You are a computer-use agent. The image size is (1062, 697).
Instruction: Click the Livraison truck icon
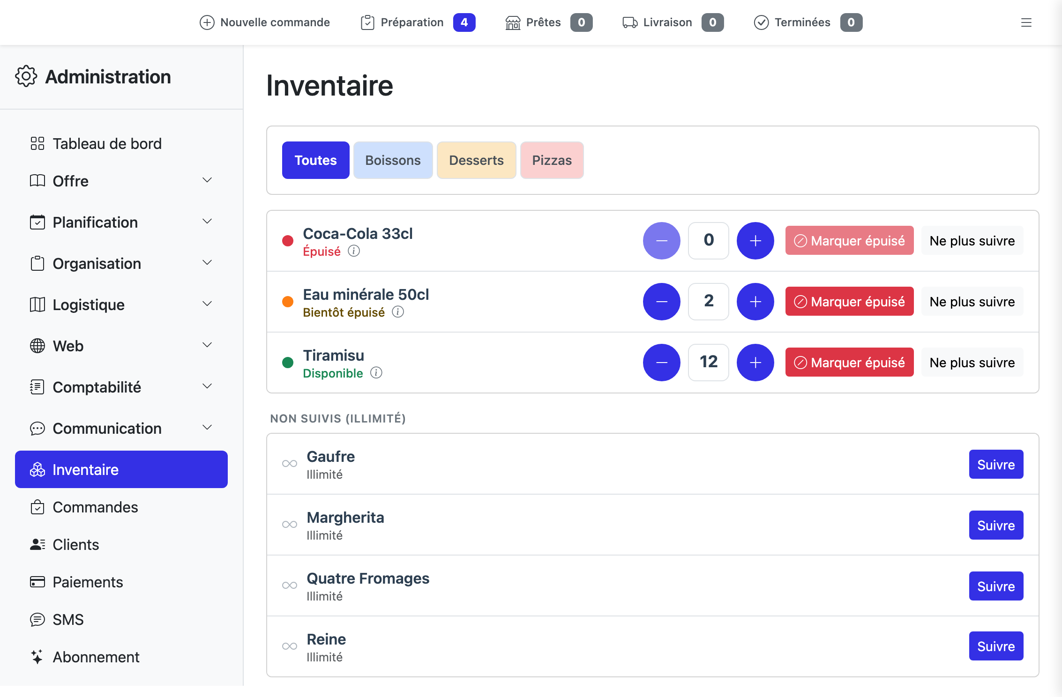(x=630, y=22)
